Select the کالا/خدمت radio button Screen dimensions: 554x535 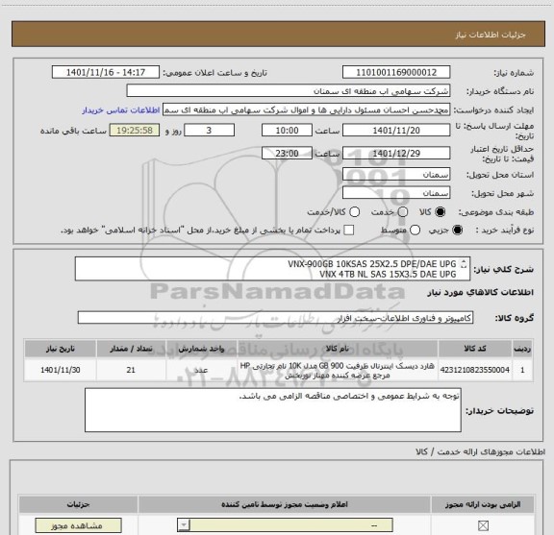[x=354, y=212]
